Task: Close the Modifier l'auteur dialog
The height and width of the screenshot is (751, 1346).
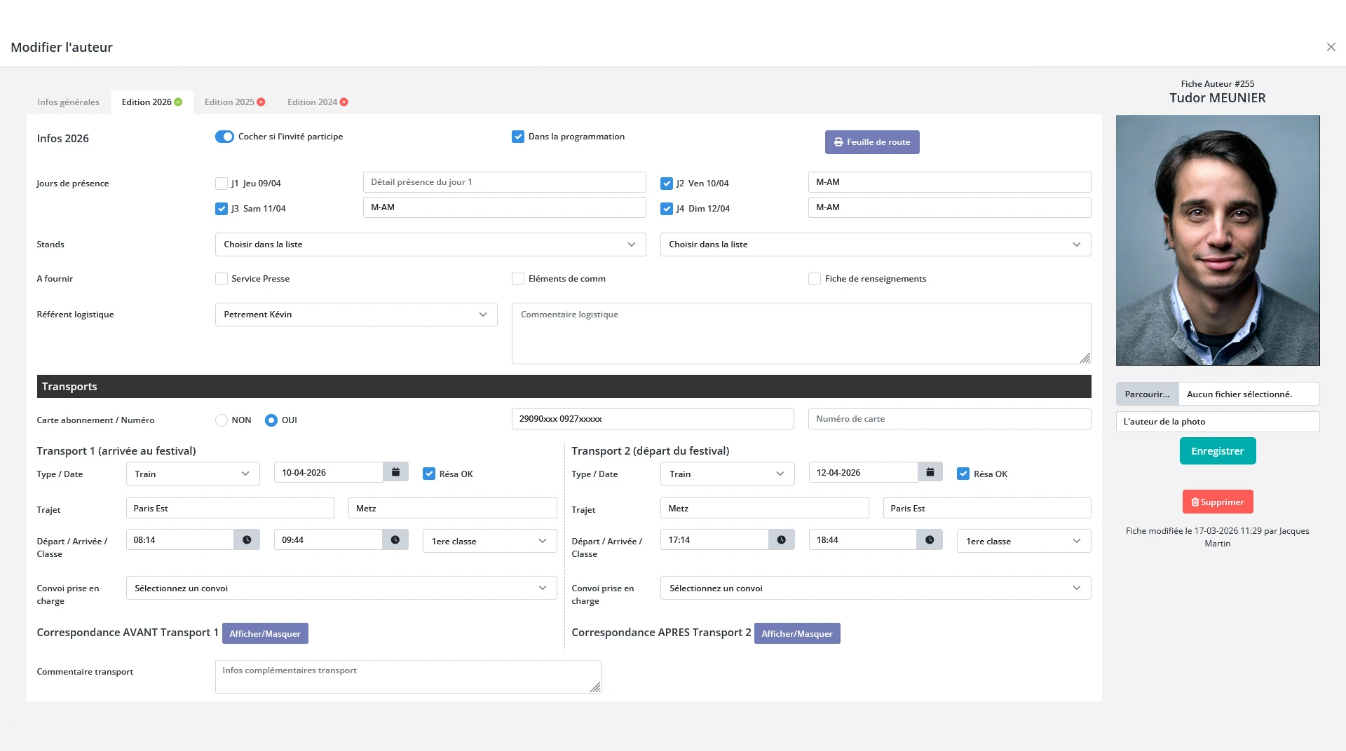Action: click(x=1331, y=47)
